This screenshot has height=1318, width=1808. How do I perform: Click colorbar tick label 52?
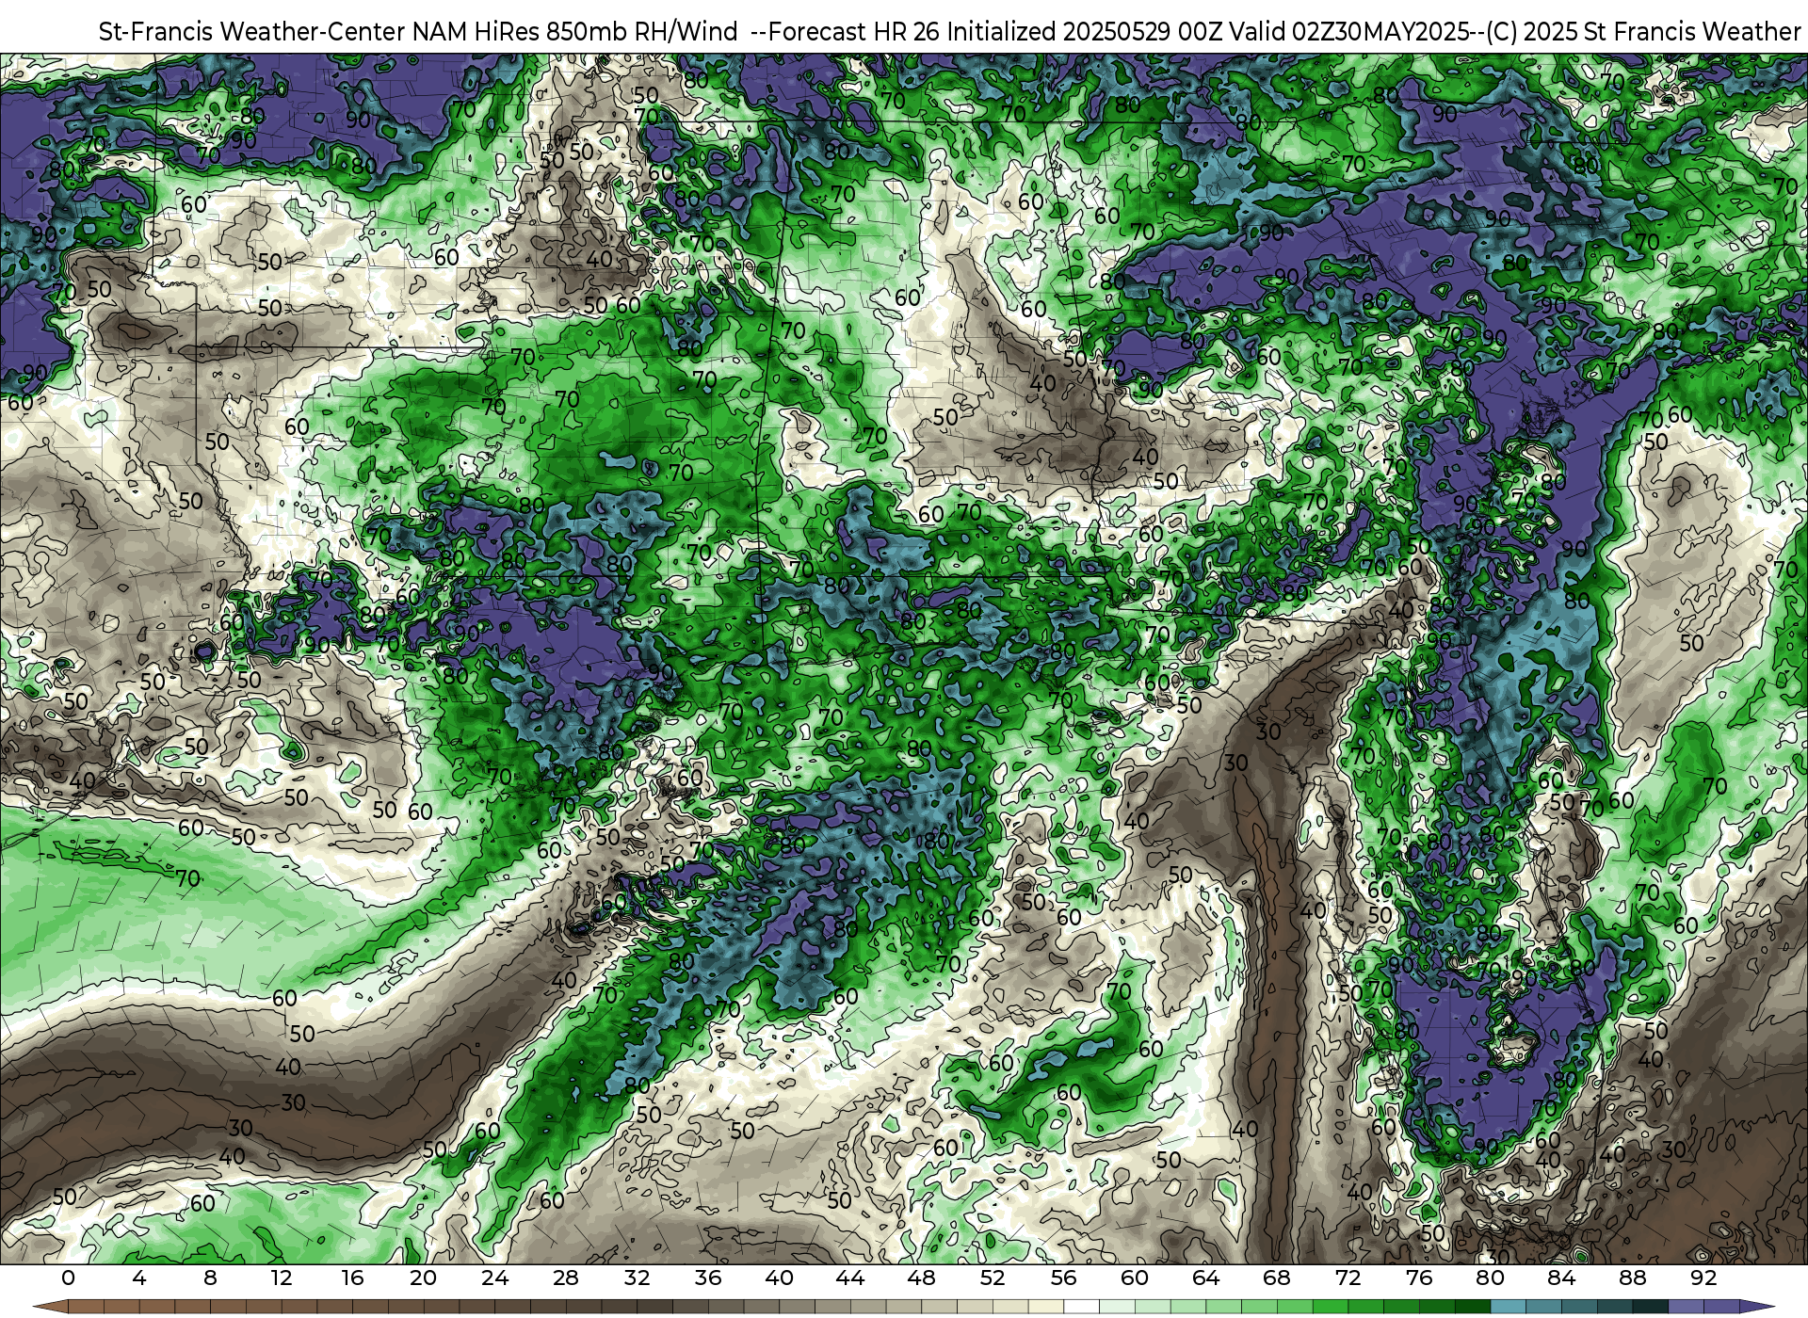[993, 1278]
